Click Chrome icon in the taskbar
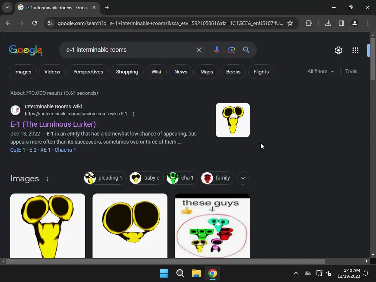376x282 pixels. [x=213, y=273]
